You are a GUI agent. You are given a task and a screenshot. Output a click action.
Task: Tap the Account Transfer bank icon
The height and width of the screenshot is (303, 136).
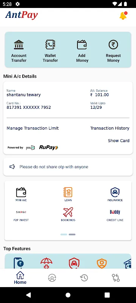19,44
